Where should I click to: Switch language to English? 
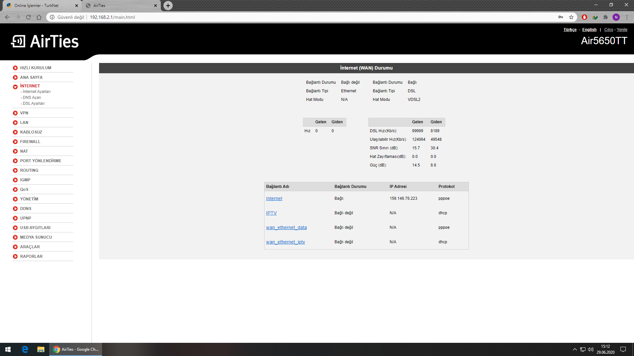[x=589, y=30]
